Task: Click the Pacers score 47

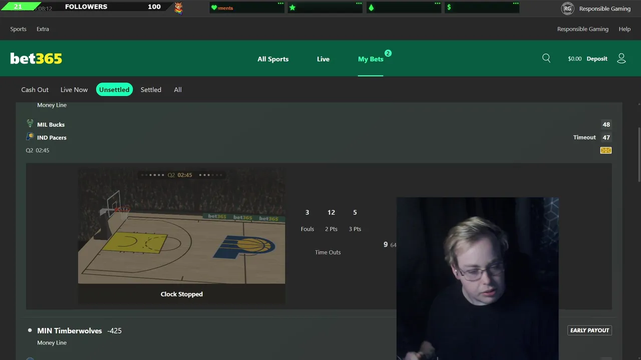Action: click(606, 137)
